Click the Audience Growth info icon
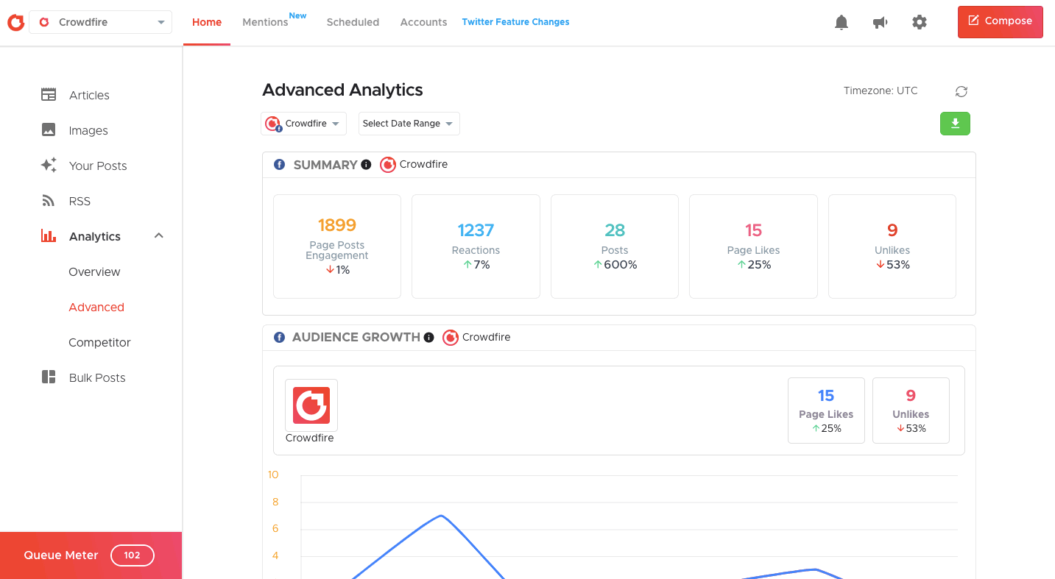Viewport: 1055px width, 579px height. pyautogui.click(x=428, y=338)
